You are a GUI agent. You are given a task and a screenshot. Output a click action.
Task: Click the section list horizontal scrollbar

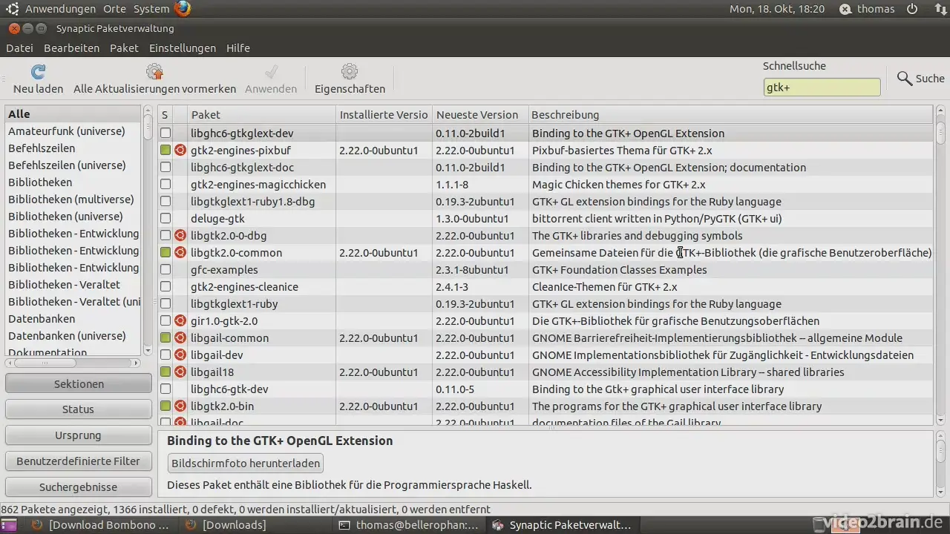tap(73, 363)
